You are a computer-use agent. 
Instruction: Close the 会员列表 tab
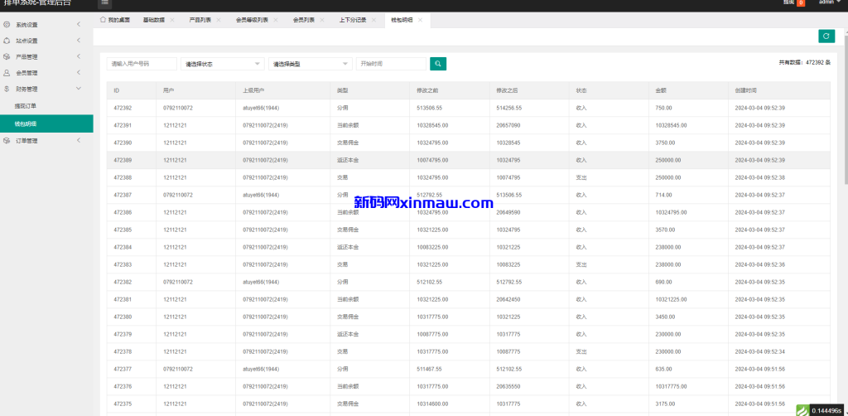pyautogui.click(x=322, y=20)
